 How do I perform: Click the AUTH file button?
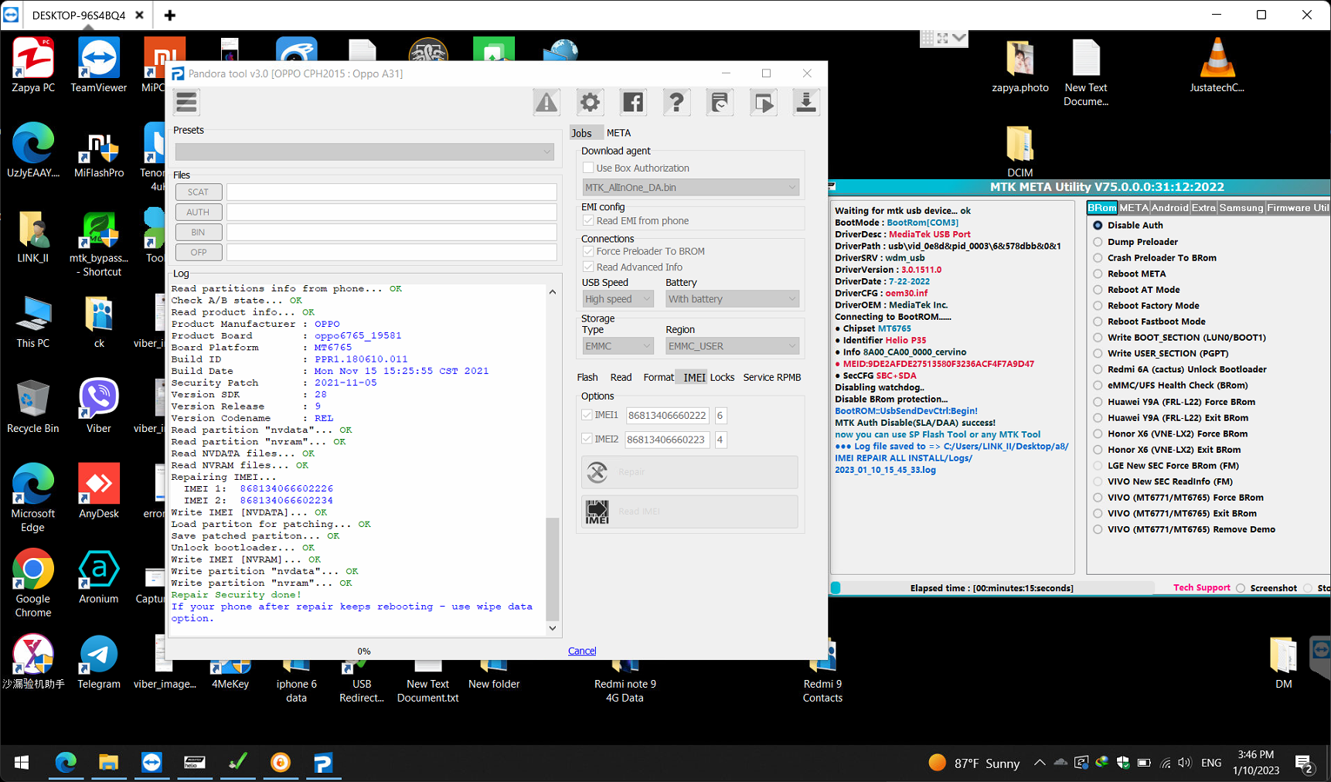[199, 212]
